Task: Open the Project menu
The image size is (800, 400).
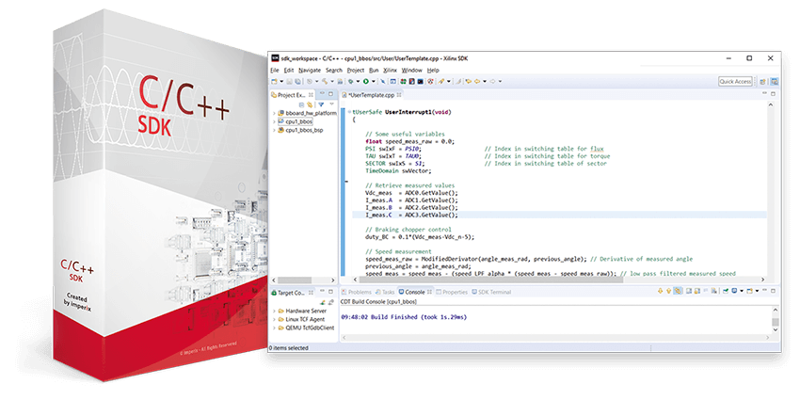Action: coord(355,70)
